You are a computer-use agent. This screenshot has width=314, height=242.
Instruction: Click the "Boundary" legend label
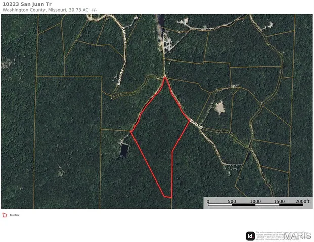pyautogui.click(x=15, y=215)
